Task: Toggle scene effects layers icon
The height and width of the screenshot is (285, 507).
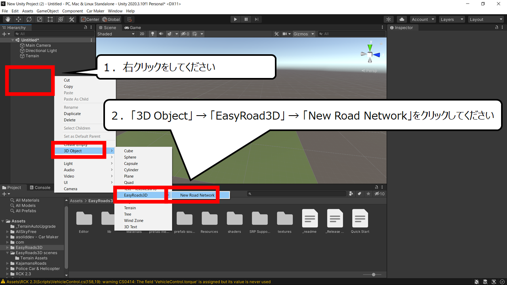Action: coord(170,34)
